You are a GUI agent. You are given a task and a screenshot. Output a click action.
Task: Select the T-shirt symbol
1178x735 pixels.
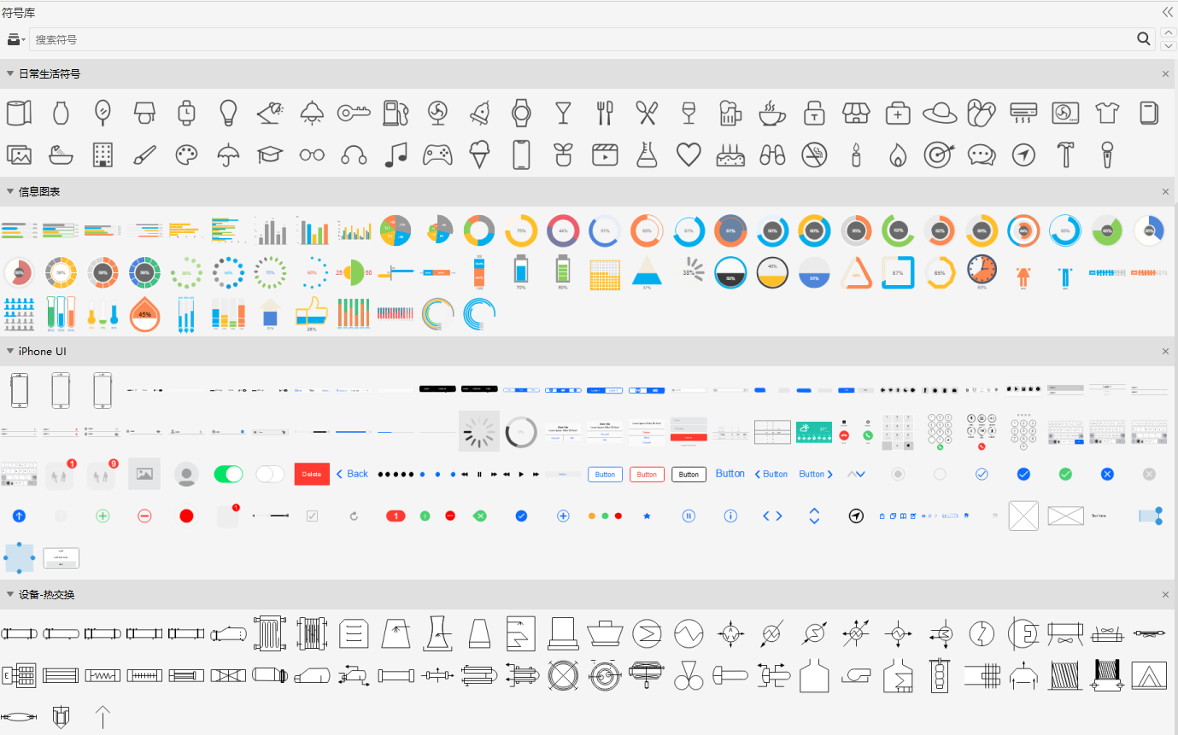1107,112
